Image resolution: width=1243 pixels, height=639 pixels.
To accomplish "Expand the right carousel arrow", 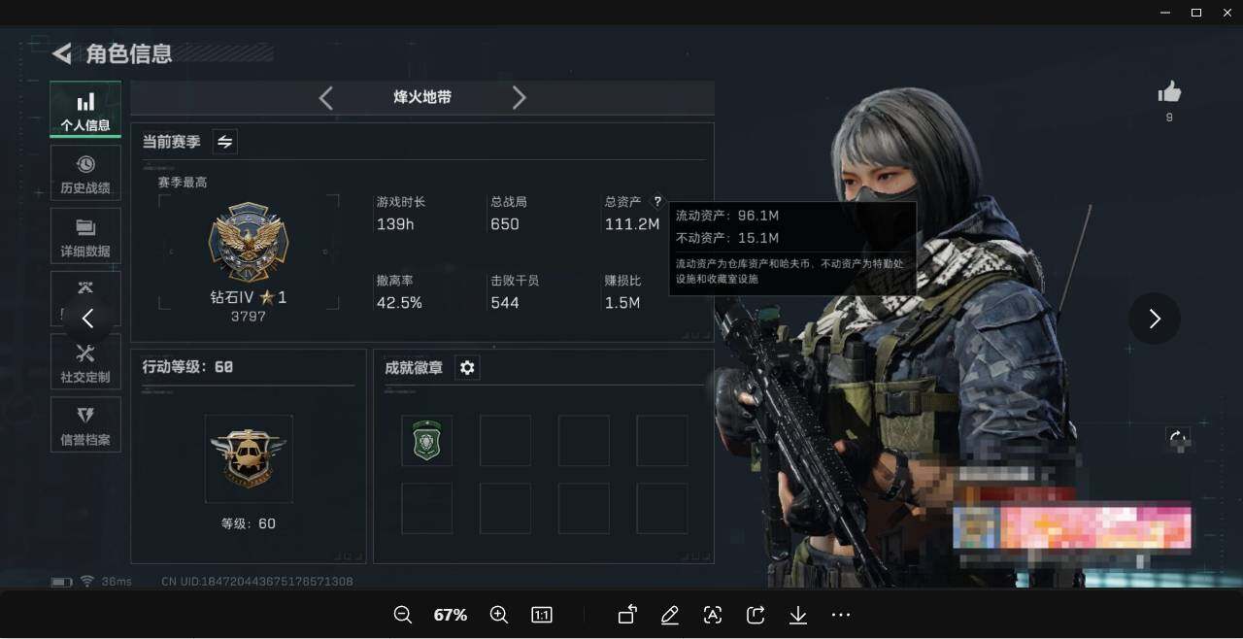I will pyautogui.click(x=1155, y=318).
